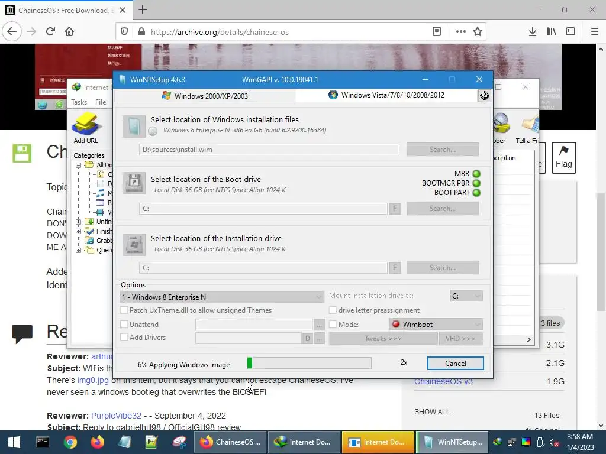
Task: Click the Tweaks >>> button
Action: pos(383,339)
